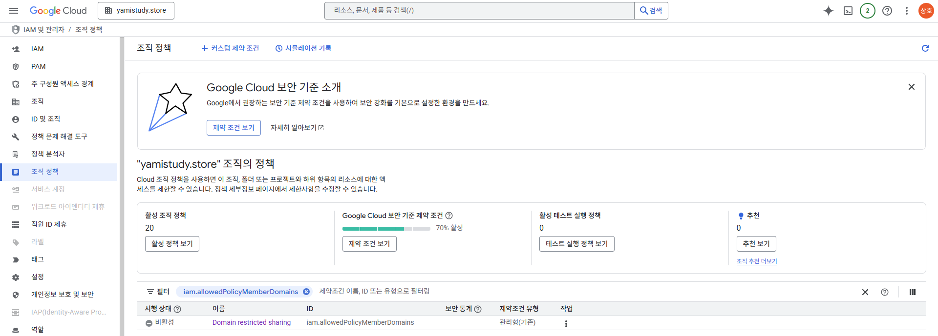The width and height of the screenshot is (938, 336).
Task: Open 직원 ID 제휴 sidebar item
Action: [59, 224]
